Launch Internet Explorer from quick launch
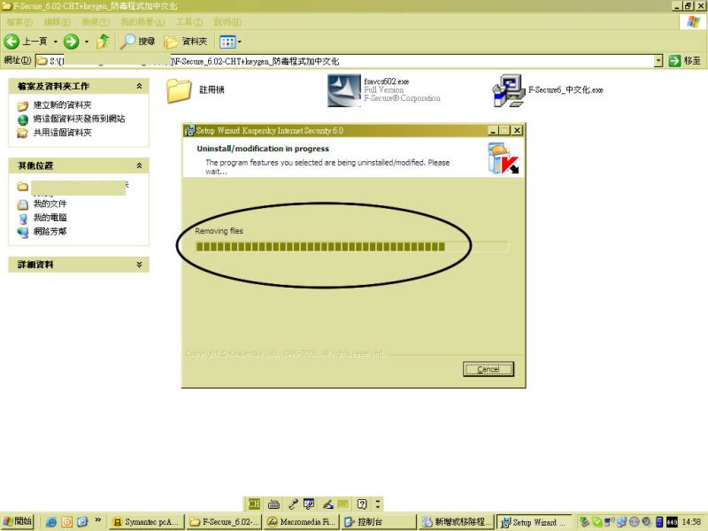 tap(51, 522)
